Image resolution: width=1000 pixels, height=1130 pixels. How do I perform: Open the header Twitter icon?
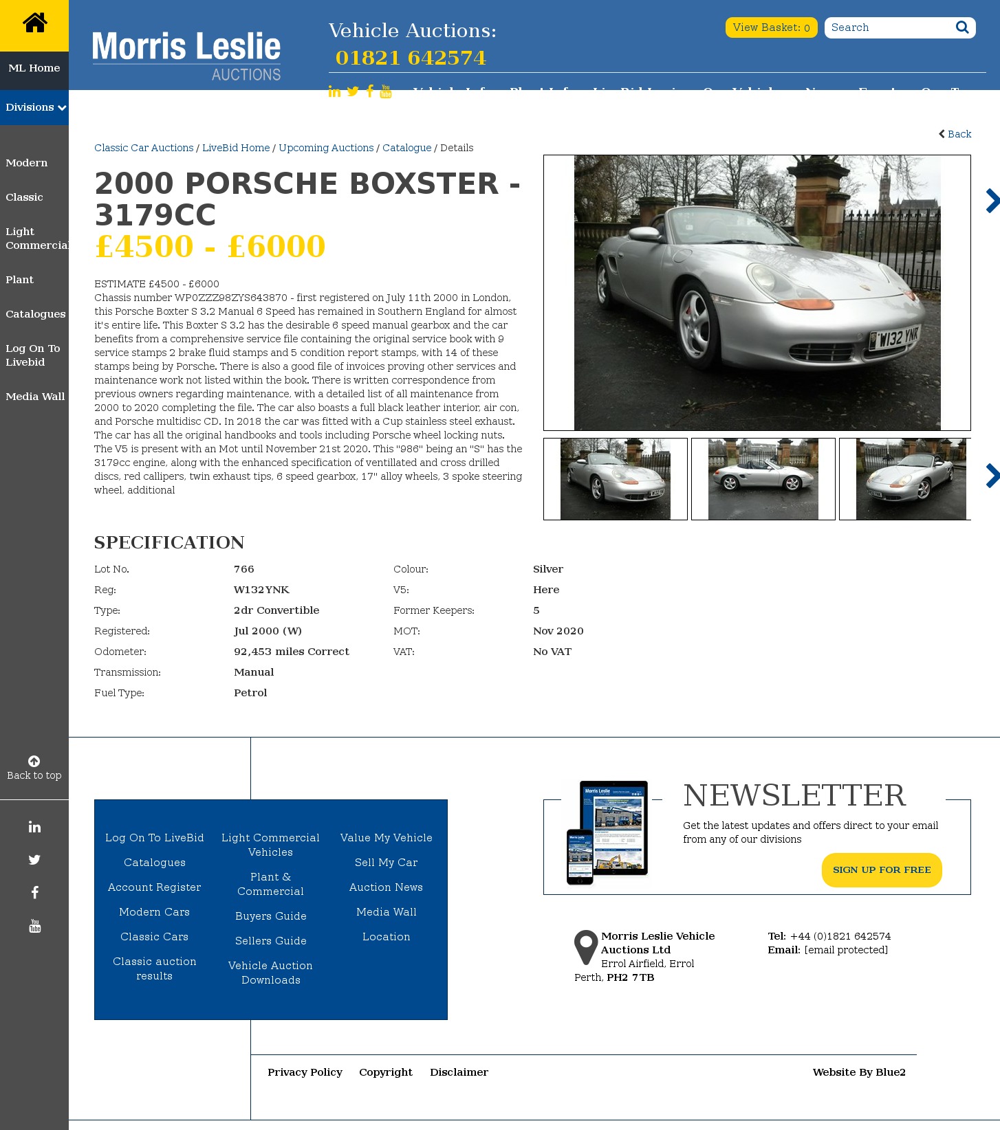pos(353,91)
